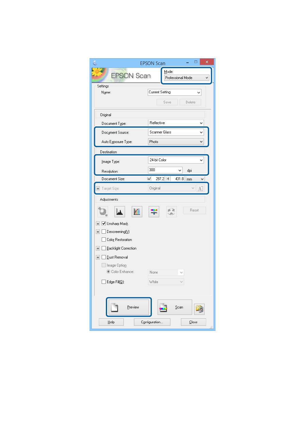Open the Resolution dropdown showing 300
Image resolution: width=305 pixels, height=432 pixels.
165,170
